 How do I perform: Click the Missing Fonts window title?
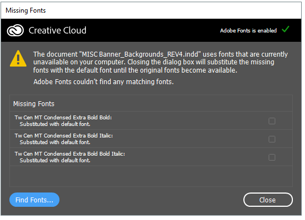26,10
